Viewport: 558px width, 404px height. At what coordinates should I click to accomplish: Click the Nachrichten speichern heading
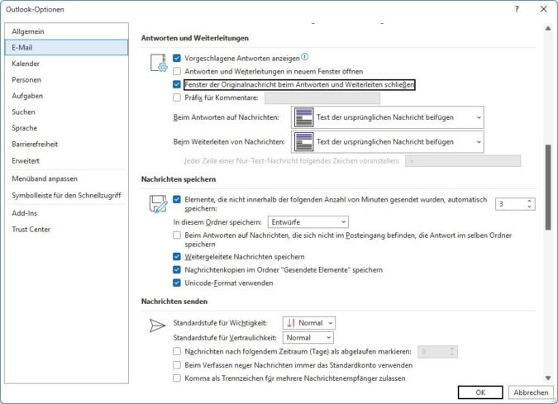point(179,179)
